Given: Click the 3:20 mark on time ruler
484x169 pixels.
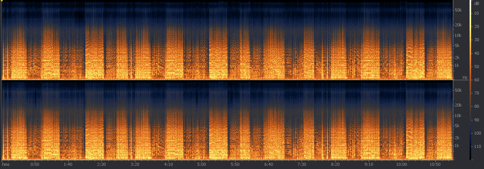Looking at the screenshot, I should (135, 164).
